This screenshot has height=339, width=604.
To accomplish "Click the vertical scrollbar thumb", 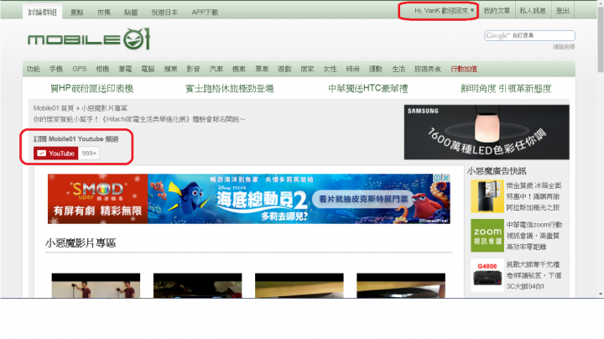I will pos(601,39).
